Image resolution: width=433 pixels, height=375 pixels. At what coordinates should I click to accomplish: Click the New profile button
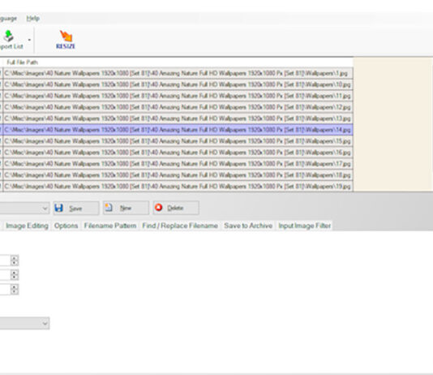pos(126,208)
